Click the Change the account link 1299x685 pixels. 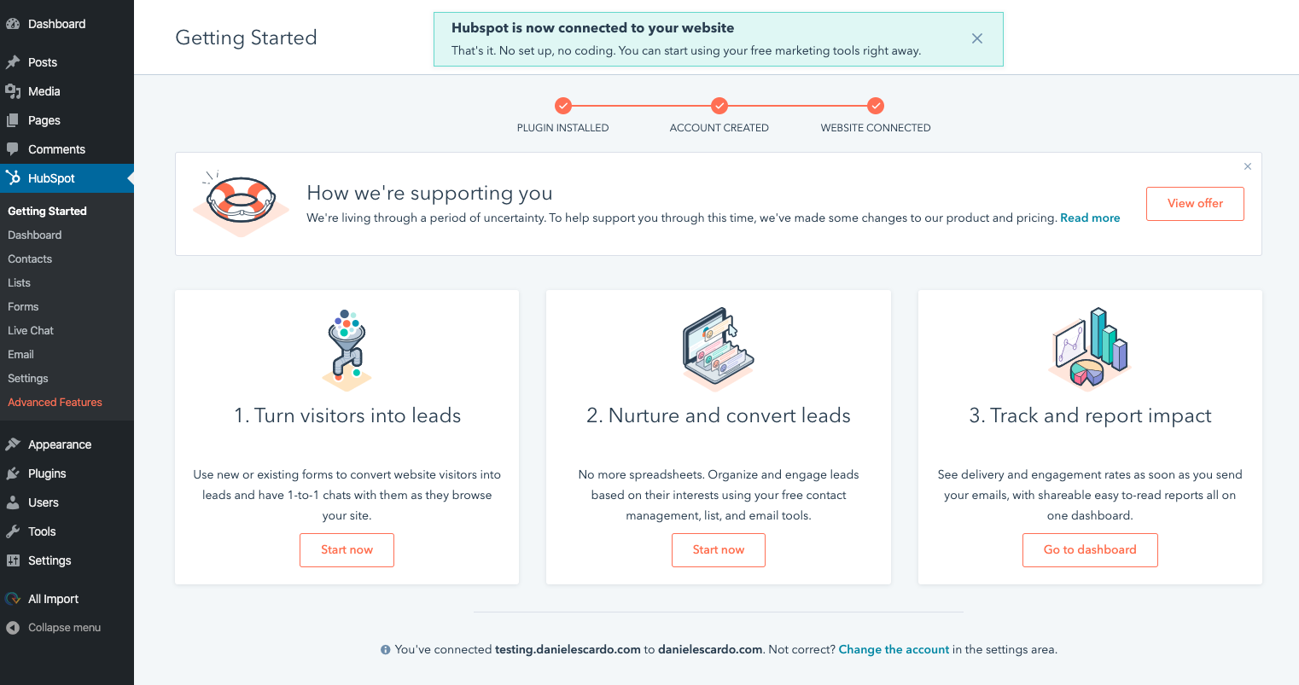point(894,650)
